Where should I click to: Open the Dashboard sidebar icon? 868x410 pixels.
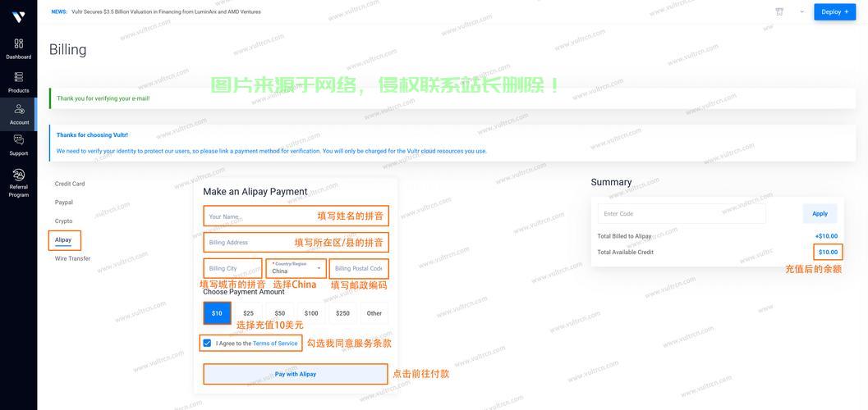19,43
